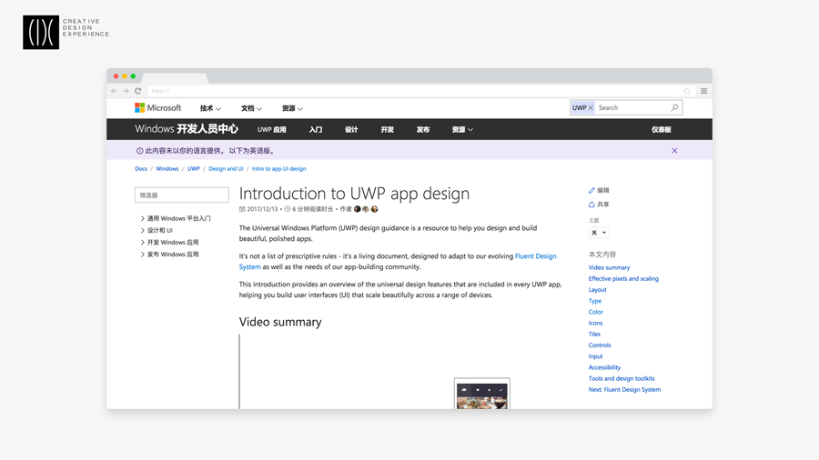819x460 pixels.
Task: Open the 技术 dropdown menu
Action: (x=210, y=108)
